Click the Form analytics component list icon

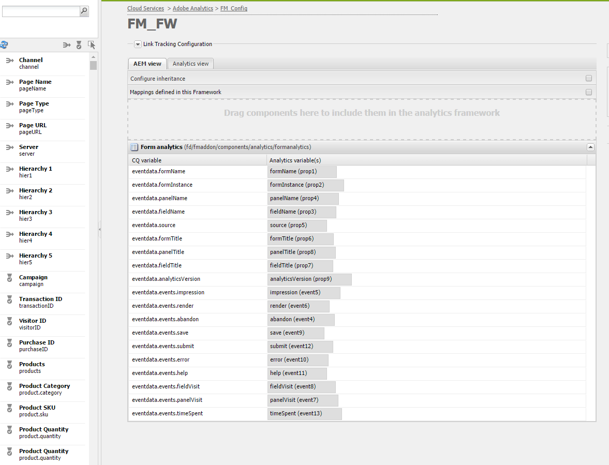[x=135, y=147]
